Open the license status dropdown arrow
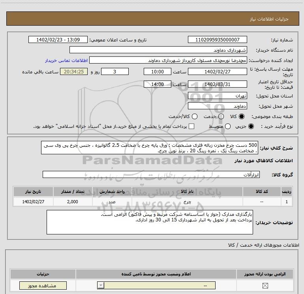Image resolution: width=304 pixels, height=294 pixels. tap(101, 285)
